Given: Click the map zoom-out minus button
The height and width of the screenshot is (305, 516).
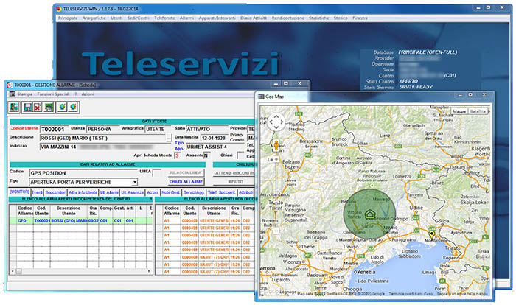Looking at the screenshot, I should click(x=276, y=231).
